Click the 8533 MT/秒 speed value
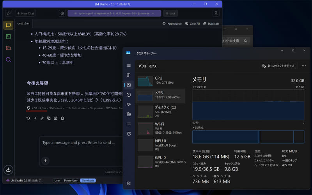 [x=289, y=151]
